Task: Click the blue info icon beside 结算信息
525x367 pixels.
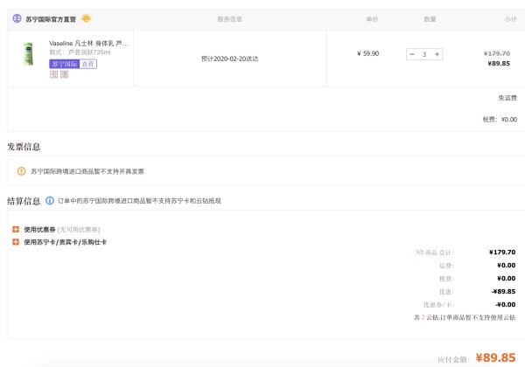Action: coord(50,201)
